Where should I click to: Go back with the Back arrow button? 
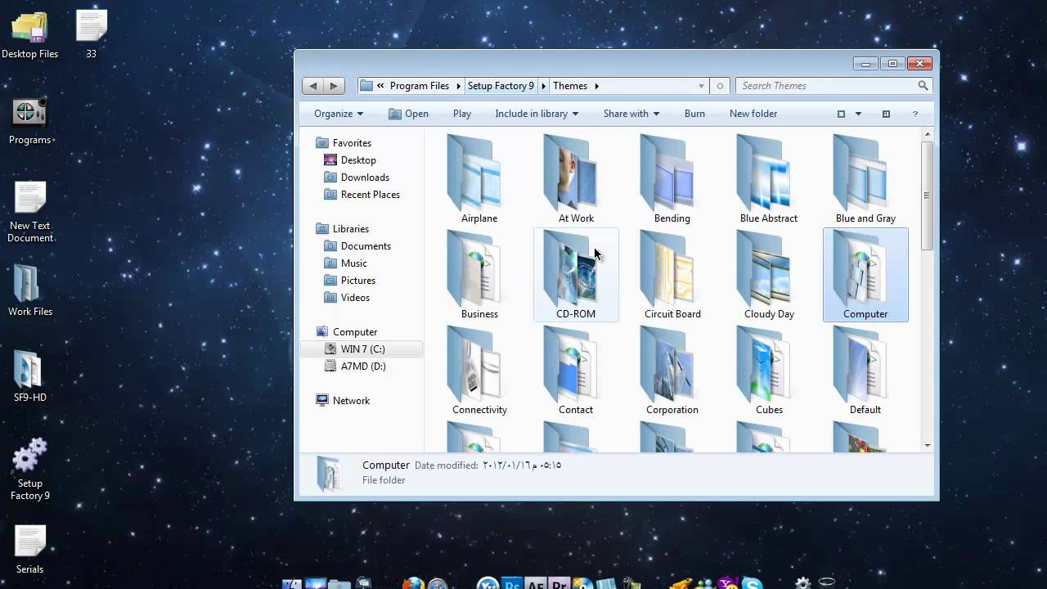tap(312, 86)
